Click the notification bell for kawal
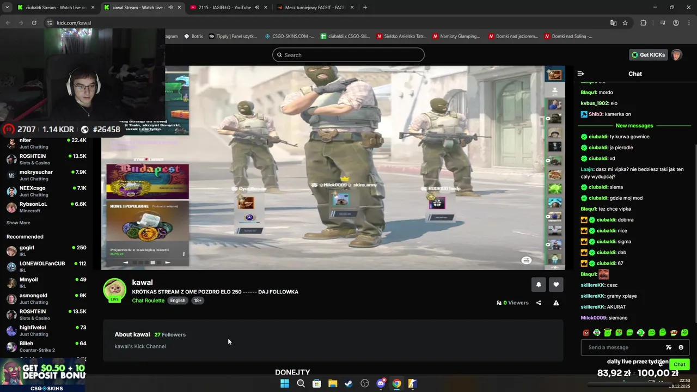Viewport: 697px width, 392px height. 539,284
